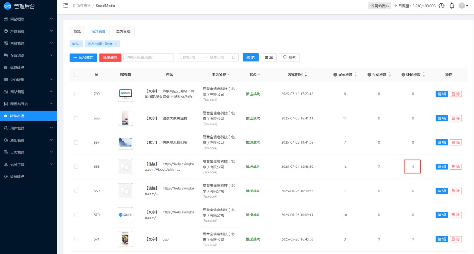Remove the 发布时间:降序 filter tag
Screen dimensions: 474x254
(116, 44)
